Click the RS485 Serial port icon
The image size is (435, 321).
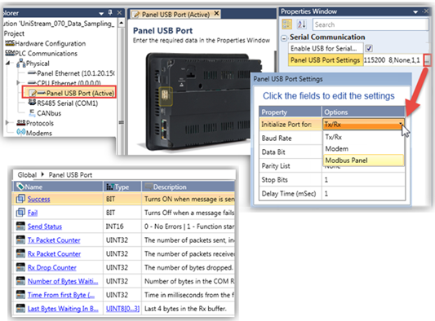[x=32, y=103]
